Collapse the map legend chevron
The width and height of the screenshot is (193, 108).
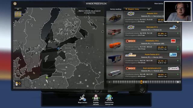point(18,9)
